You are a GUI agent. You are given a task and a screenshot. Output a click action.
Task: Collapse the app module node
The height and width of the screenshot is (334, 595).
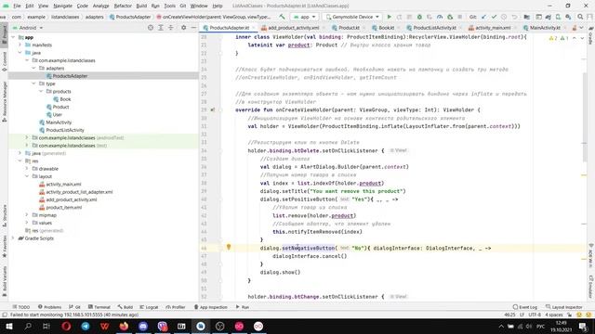coord(13,37)
